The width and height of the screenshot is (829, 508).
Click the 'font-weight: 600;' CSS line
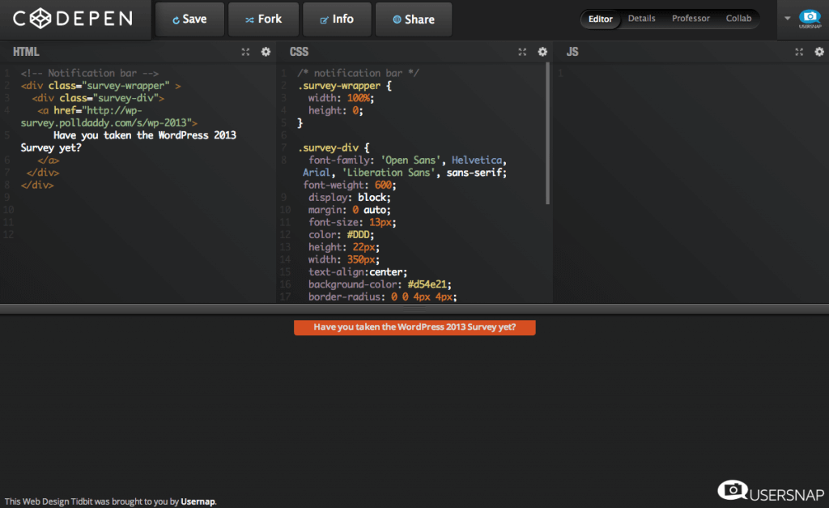pos(350,185)
